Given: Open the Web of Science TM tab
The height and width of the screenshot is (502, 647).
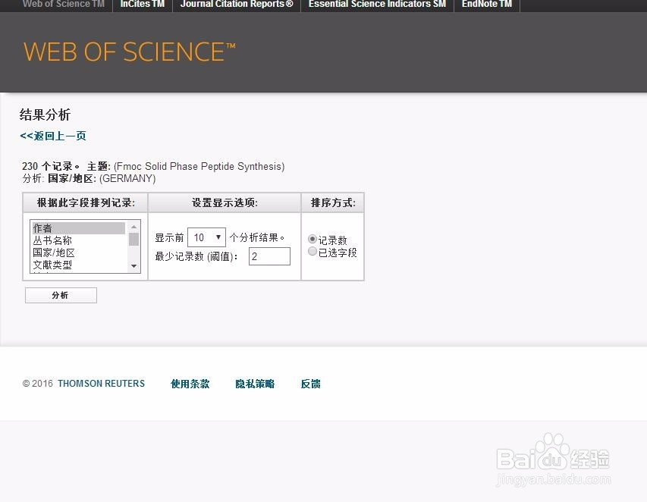Looking at the screenshot, I should (x=64, y=4).
